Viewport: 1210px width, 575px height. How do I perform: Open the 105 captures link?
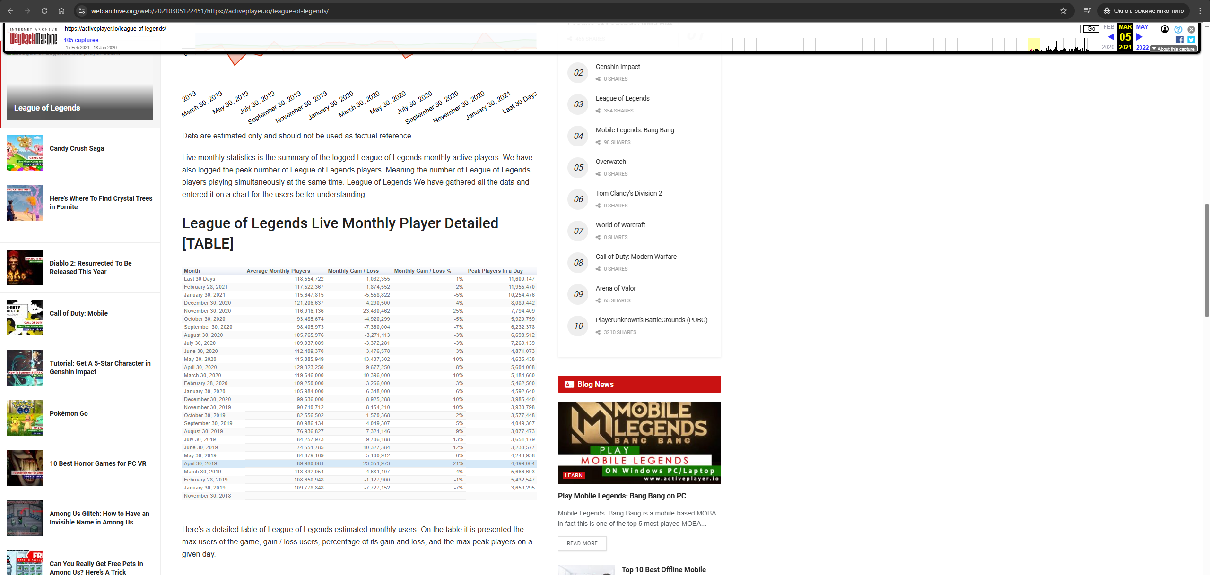pos(81,40)
